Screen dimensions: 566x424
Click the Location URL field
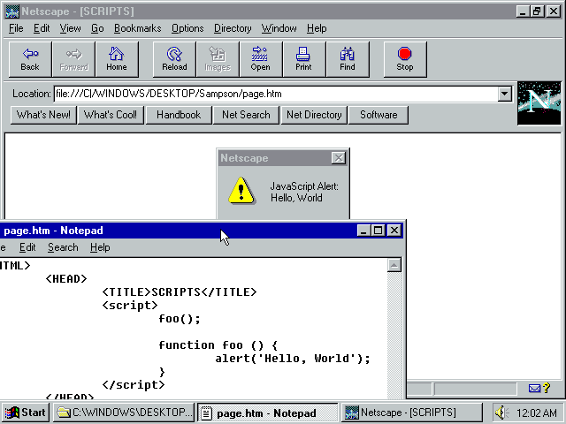[276, 95]
